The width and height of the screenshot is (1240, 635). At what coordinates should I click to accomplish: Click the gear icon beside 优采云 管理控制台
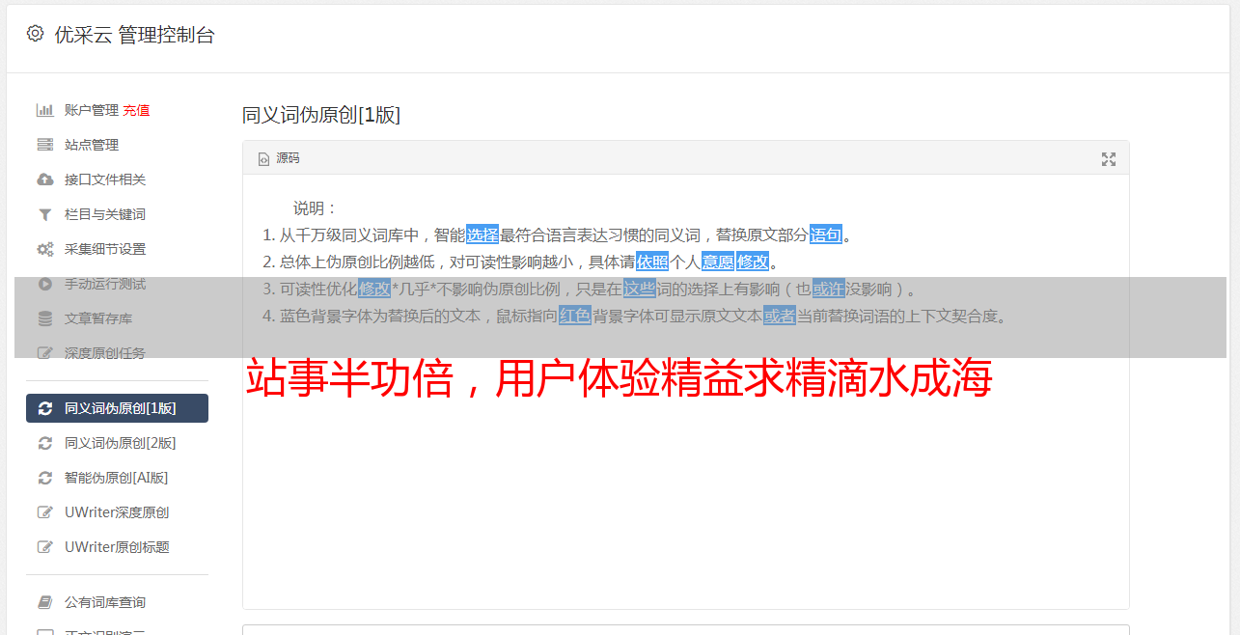36,34
